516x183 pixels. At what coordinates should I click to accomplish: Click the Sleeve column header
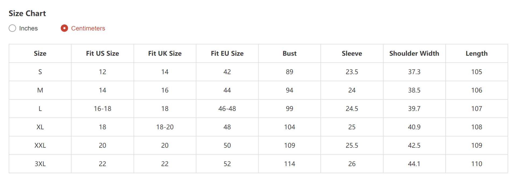[x=352, y=53]
